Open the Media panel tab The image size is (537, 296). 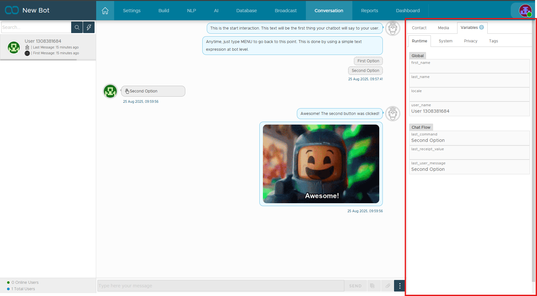point(443,28)
